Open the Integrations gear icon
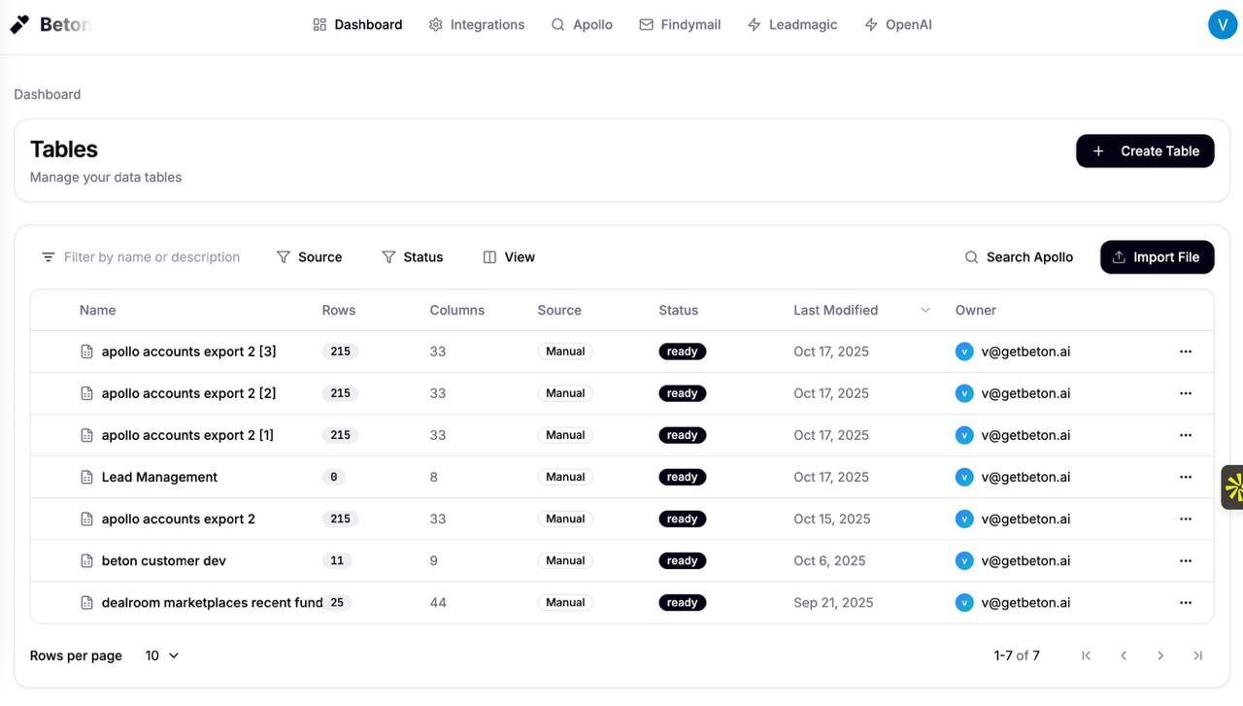Image resolution: width=1243 pixels, height=706 pixels. coord(435,24)
